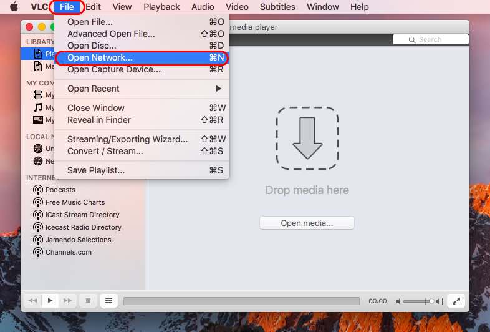Click the File menu in the menu bar
The image size is (490, 332).
coord(67,7)
